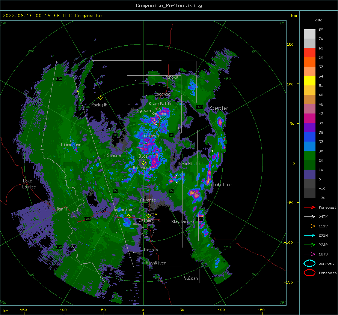Click the dBZ legend heading
338x315 pixels.
318,20
